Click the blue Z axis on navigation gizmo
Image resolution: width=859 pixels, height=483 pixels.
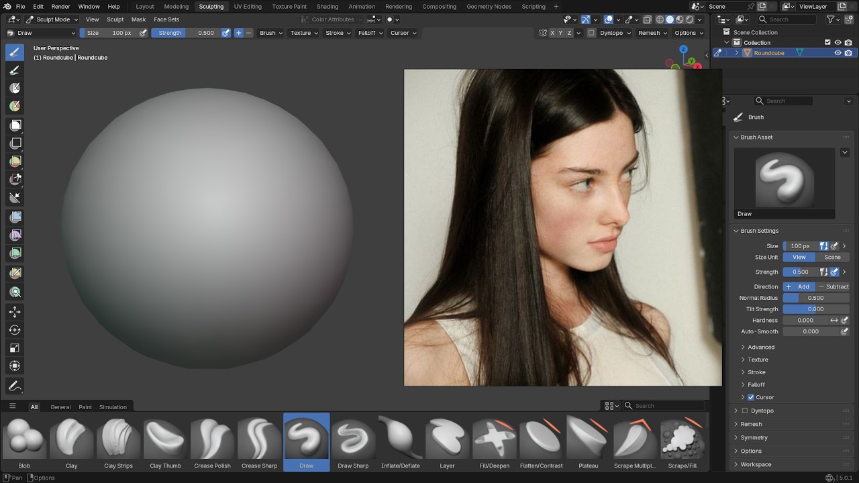683,49
